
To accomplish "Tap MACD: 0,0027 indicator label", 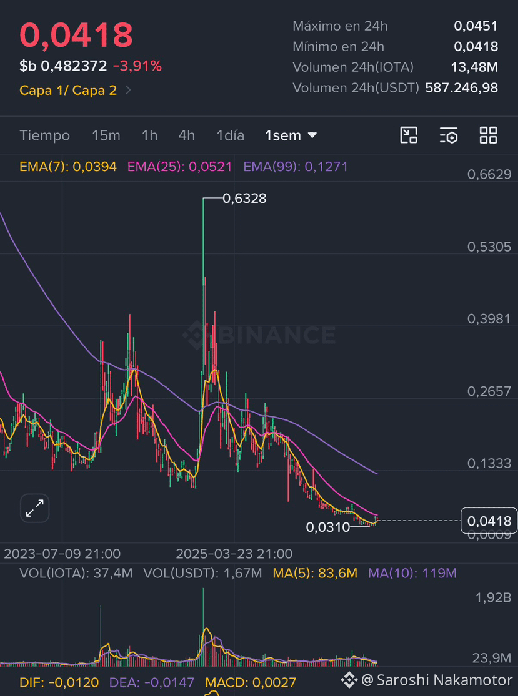I will coord(251,682).
